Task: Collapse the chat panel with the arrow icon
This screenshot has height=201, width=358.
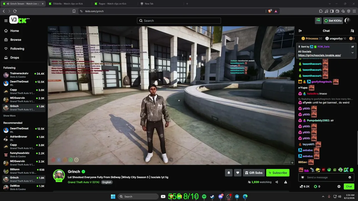Action: pos(300,31)
